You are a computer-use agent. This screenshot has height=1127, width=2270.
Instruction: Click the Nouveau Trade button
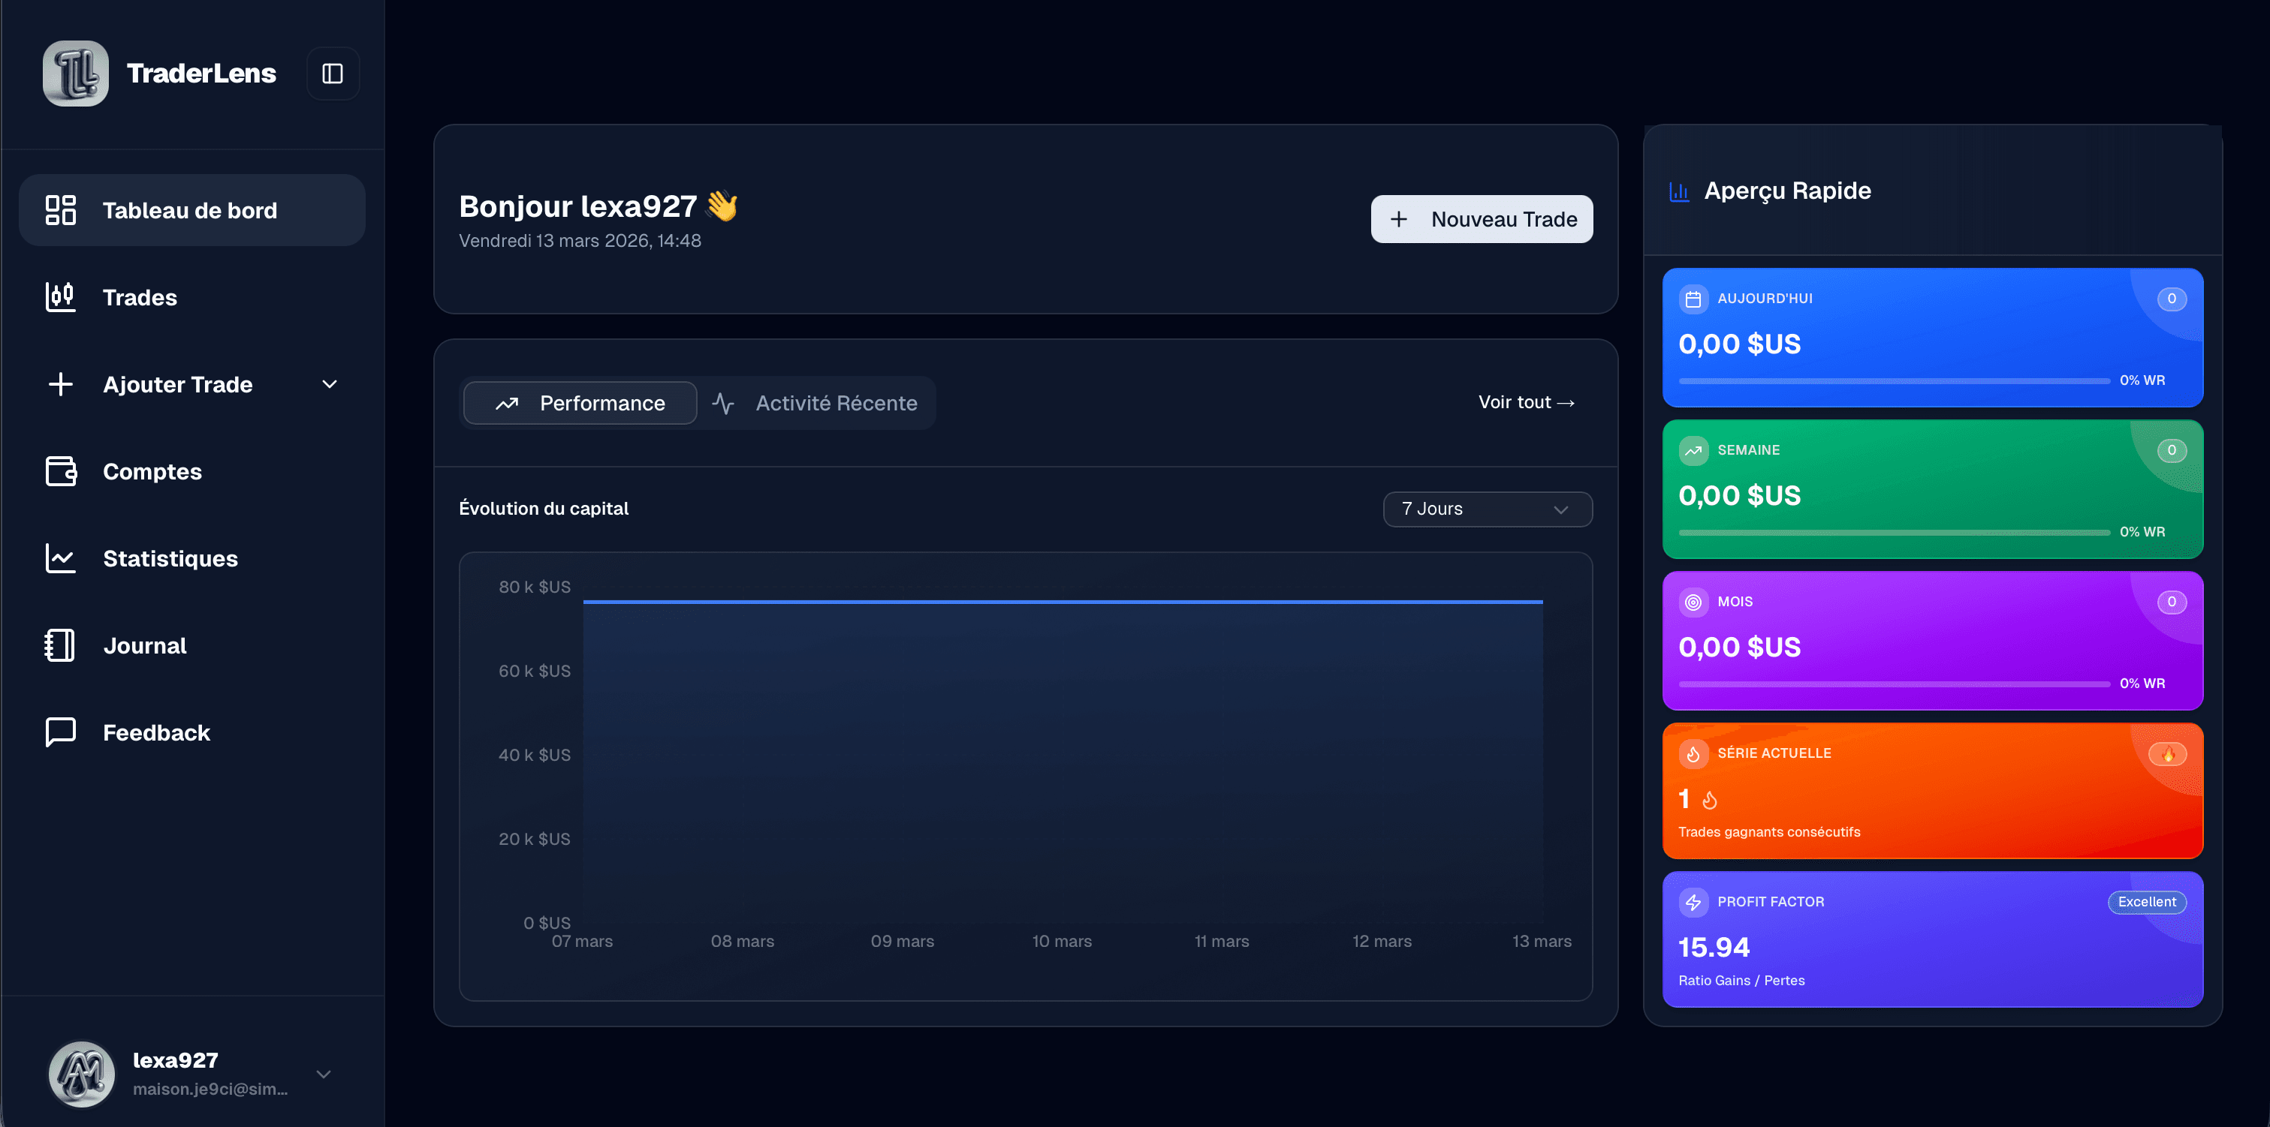[x=1482, y=218]
